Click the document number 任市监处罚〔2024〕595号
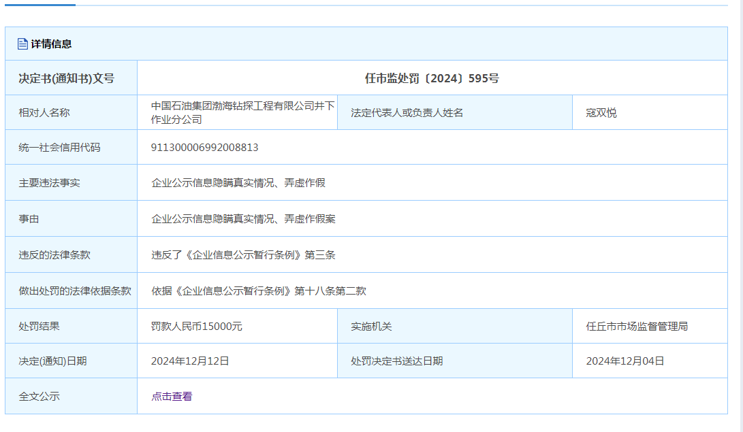This screenshot has height=432, width=743. pyautogui.click(x=432, y=78)
